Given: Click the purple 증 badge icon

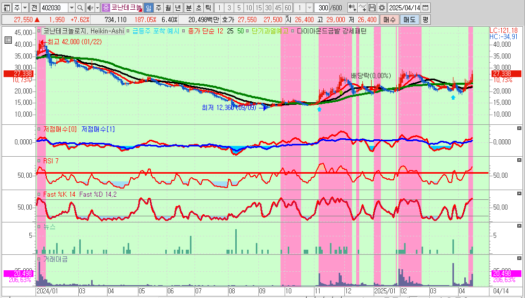Looking at the screenshot, I should tap(106, 8).
